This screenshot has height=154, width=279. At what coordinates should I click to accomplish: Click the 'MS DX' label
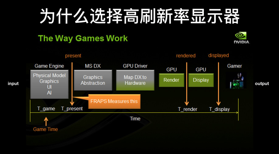tap(93, 66)
